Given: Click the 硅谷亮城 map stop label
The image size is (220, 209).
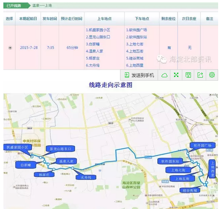Looking at the screenshot, I should 190,190.
